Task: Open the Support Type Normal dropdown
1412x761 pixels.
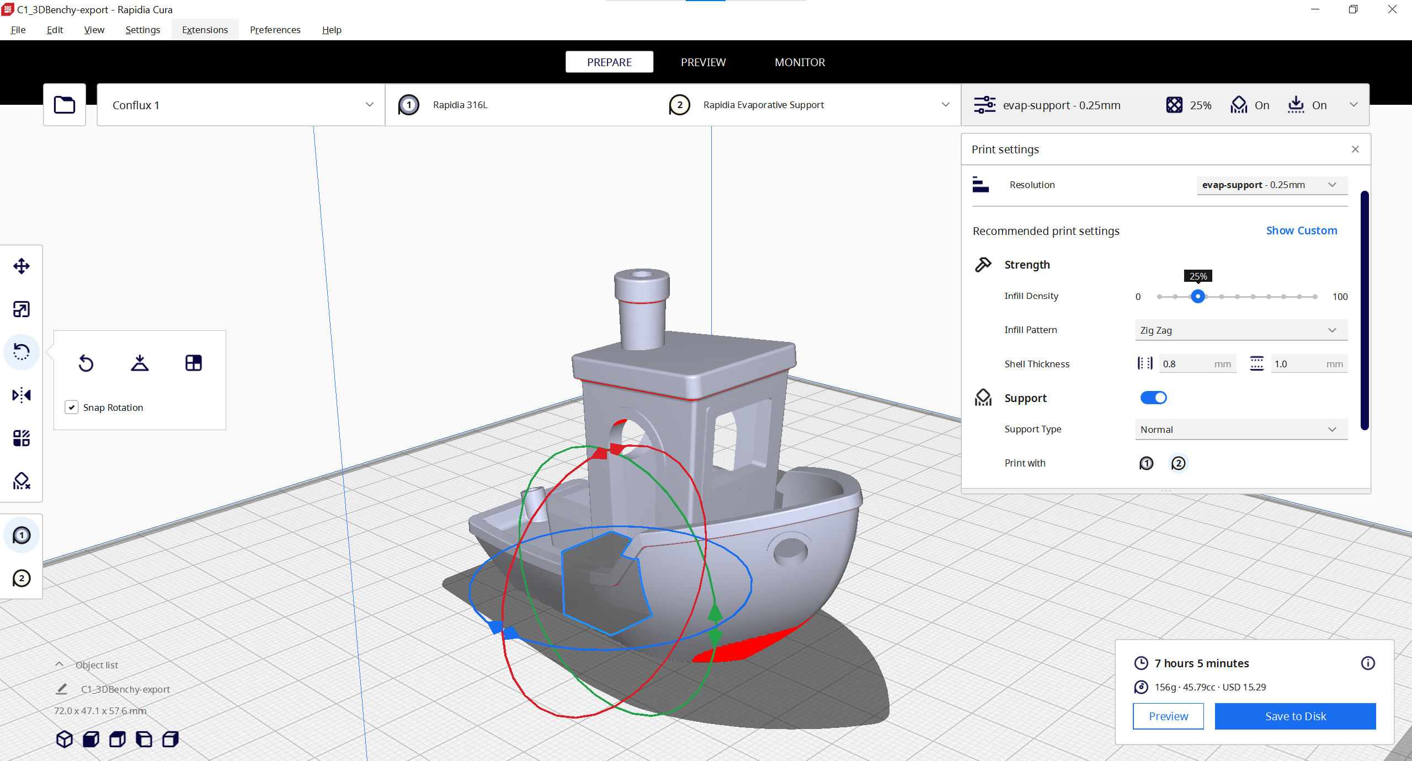Action: 1240,430
